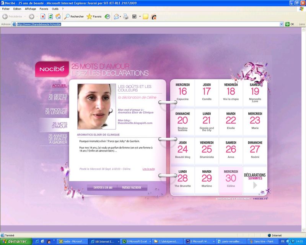Screen dimensions: 306x245
Task: Open the Edition menu
Action: tap(17, 9)
